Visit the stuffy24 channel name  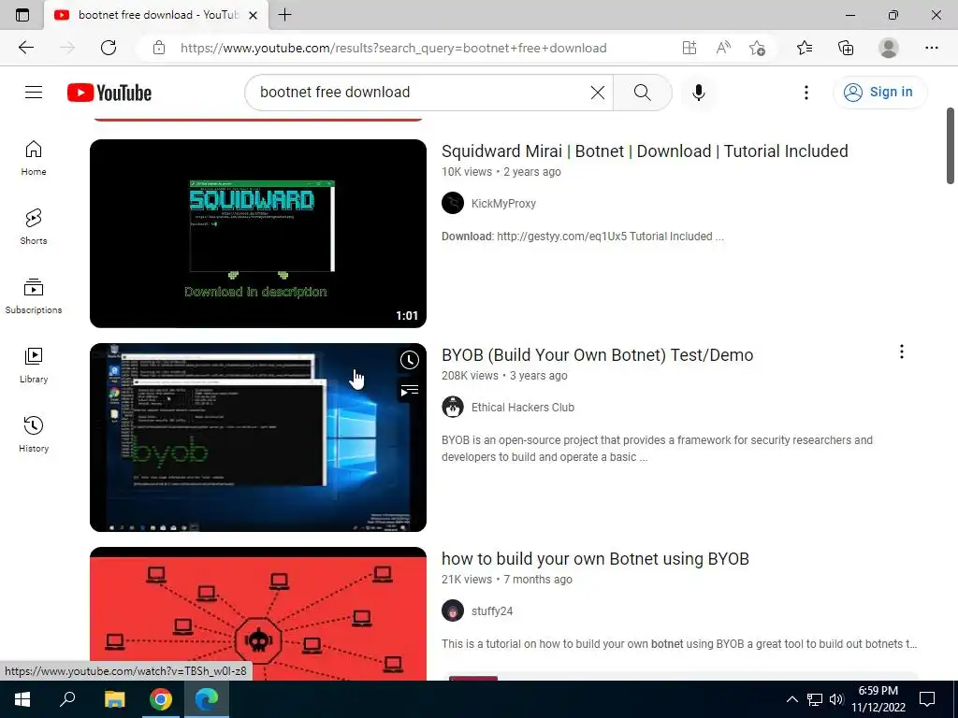click(492, 611)
